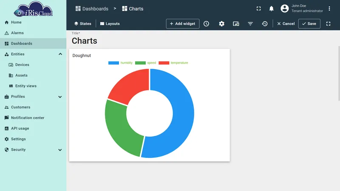The image size is (340, 191).
Task: Click the Notification center message icon
Action: 7,118
